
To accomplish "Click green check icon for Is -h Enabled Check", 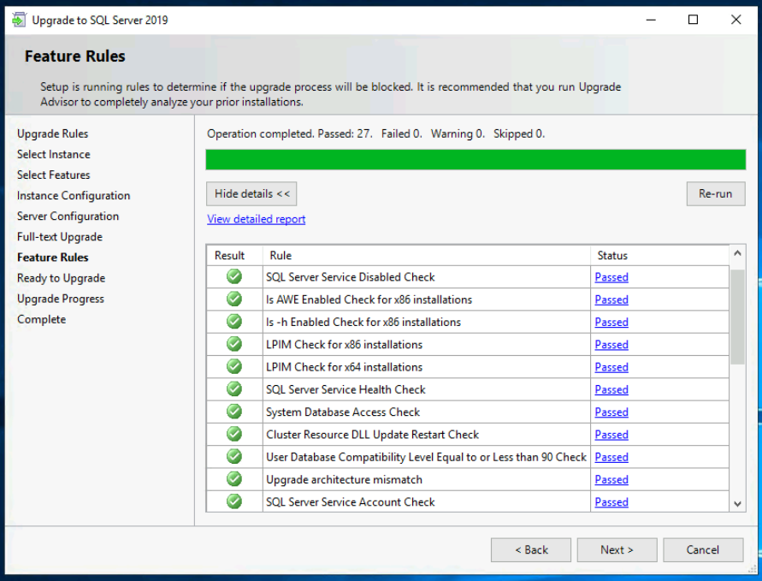I will point(234,322).
